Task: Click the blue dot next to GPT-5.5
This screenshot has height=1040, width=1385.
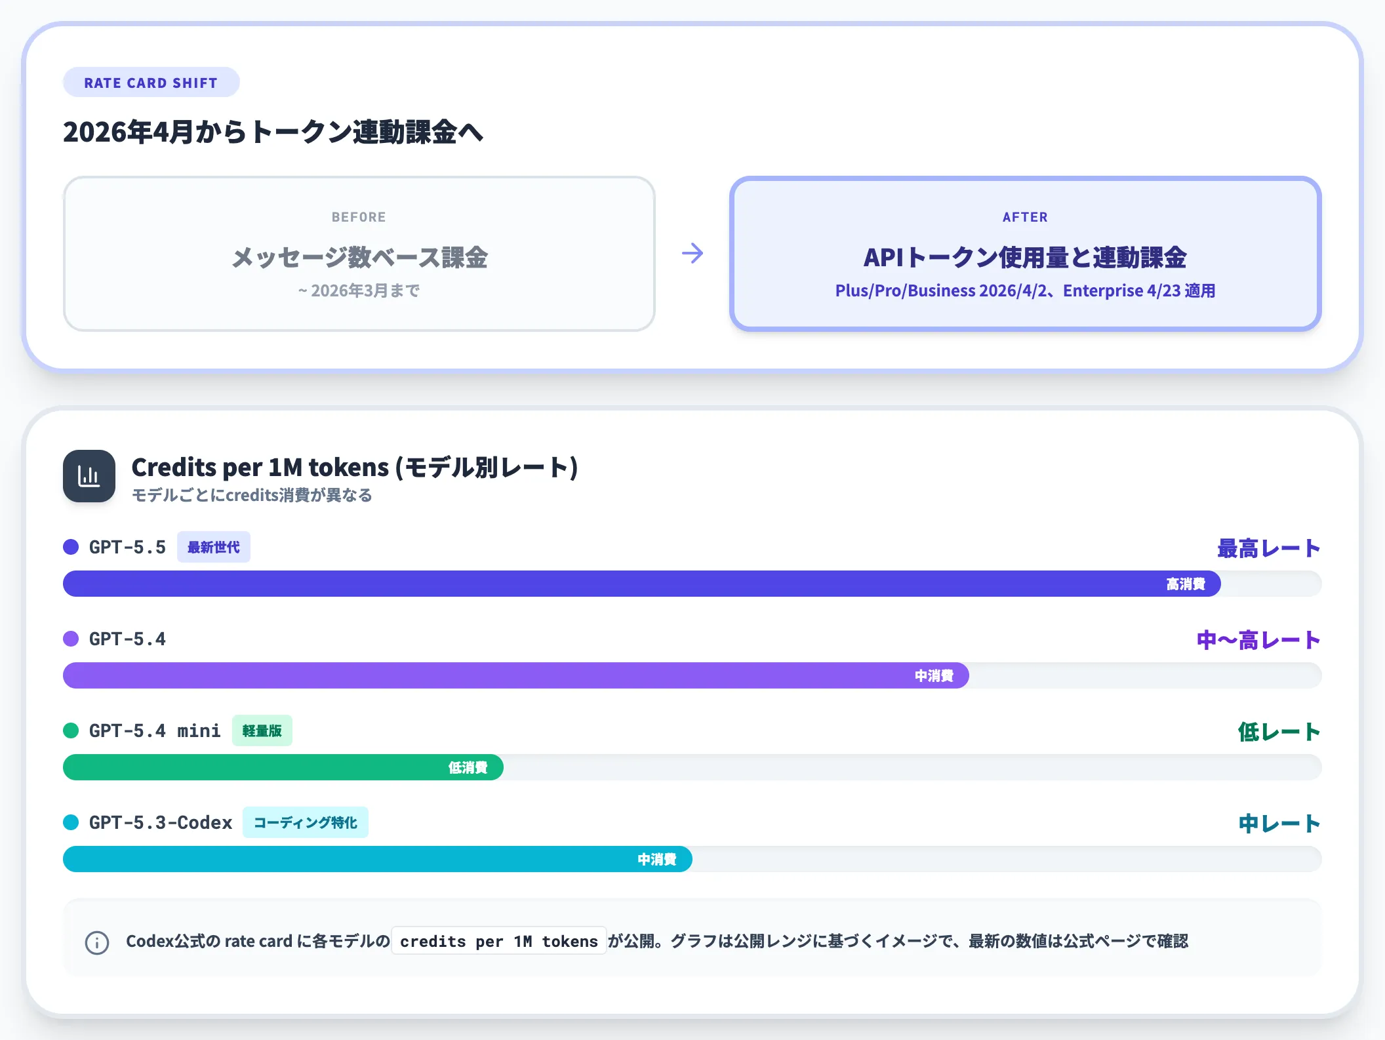Action: [71, 547]
